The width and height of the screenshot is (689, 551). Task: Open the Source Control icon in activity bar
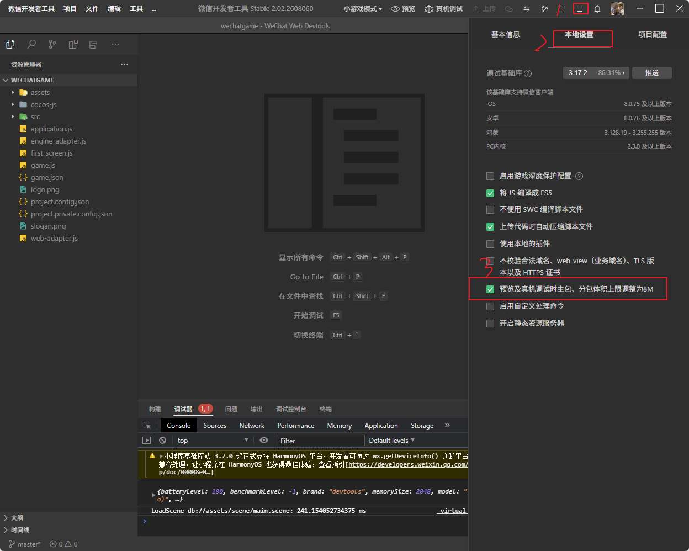pyautogui.click(x=52, y=44)
